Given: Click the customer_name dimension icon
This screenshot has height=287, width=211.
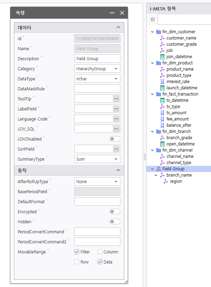Looking at the screenshot, I should click(162, 38).
